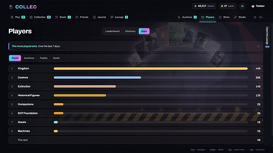Open the hamburger menu icon
Screen dimensions: 273x153
[255, 17]
